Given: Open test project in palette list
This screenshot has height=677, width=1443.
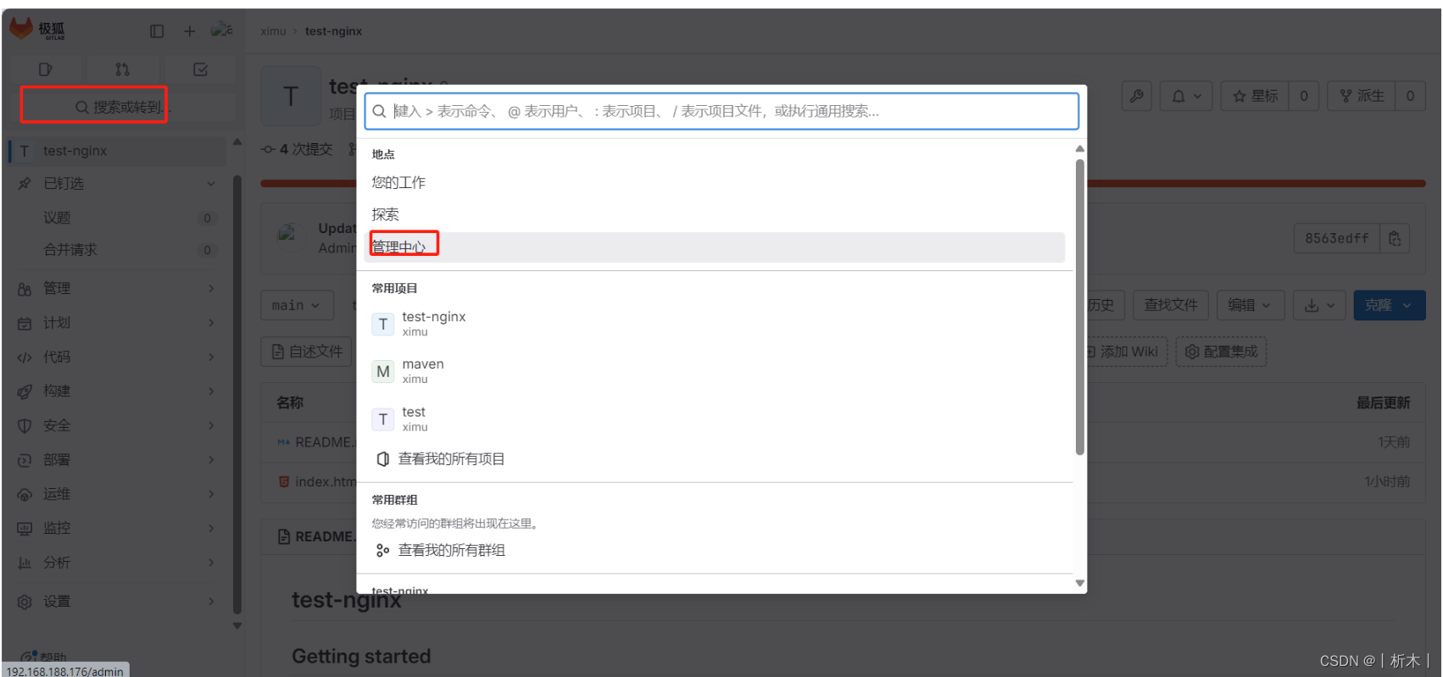Looking at the screenshot, I should 715,419.
